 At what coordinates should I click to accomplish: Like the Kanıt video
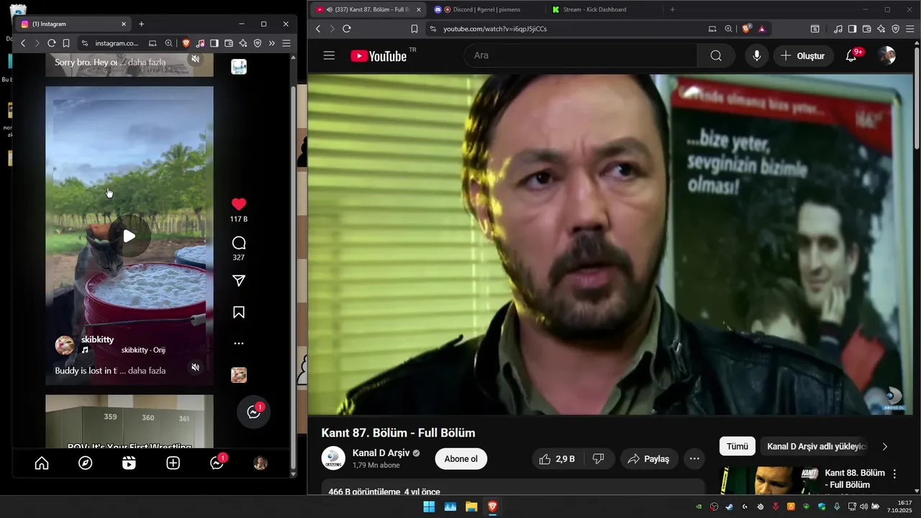(x=557, y=459)
